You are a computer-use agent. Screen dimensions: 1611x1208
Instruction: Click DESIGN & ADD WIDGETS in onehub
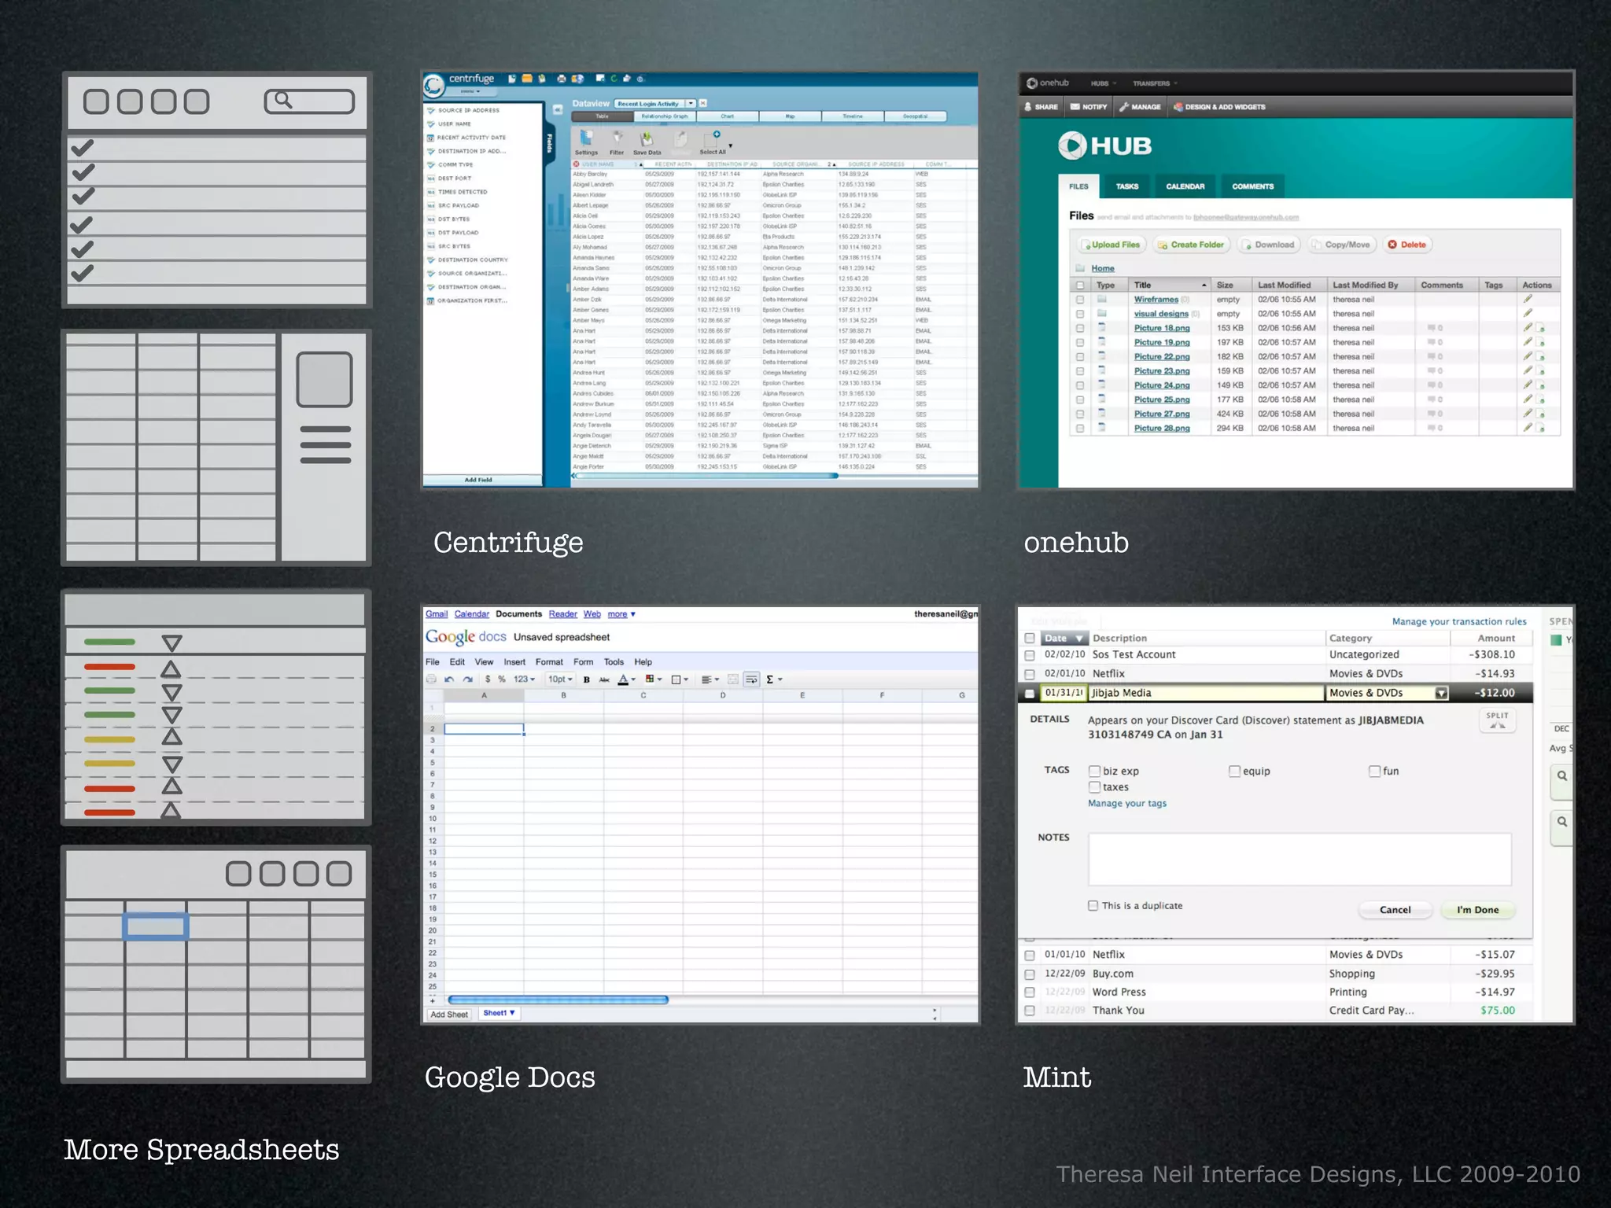pos(1219,107)
